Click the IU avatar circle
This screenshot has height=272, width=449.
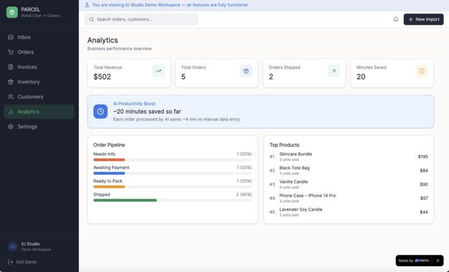pos(13,246)
